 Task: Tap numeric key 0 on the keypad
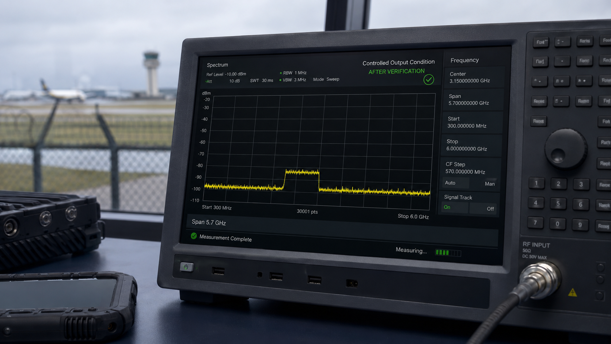click(x=557, y=224)
